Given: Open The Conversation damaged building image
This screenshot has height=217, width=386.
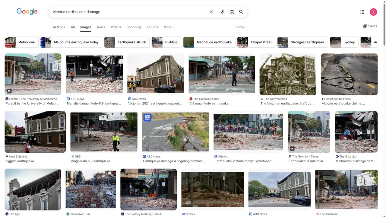Looking at the screenshot, I should click(288, 74).
